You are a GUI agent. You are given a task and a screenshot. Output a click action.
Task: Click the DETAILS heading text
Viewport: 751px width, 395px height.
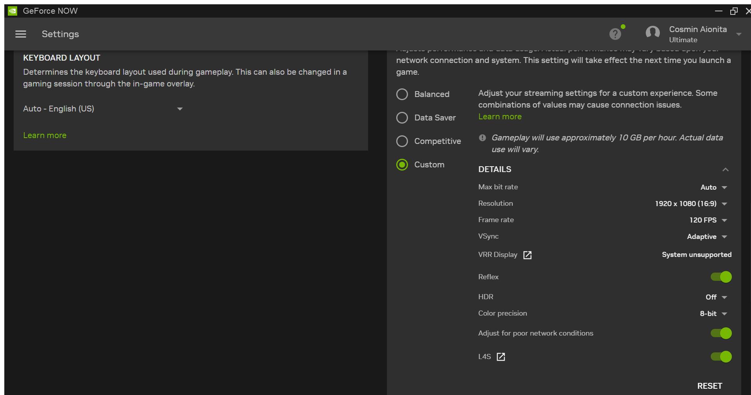click(x=495, y=169)
